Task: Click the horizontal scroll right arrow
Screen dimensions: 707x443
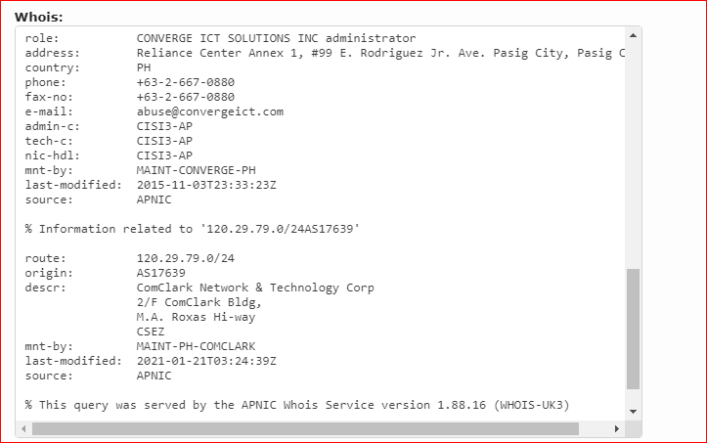Action: 617,428
